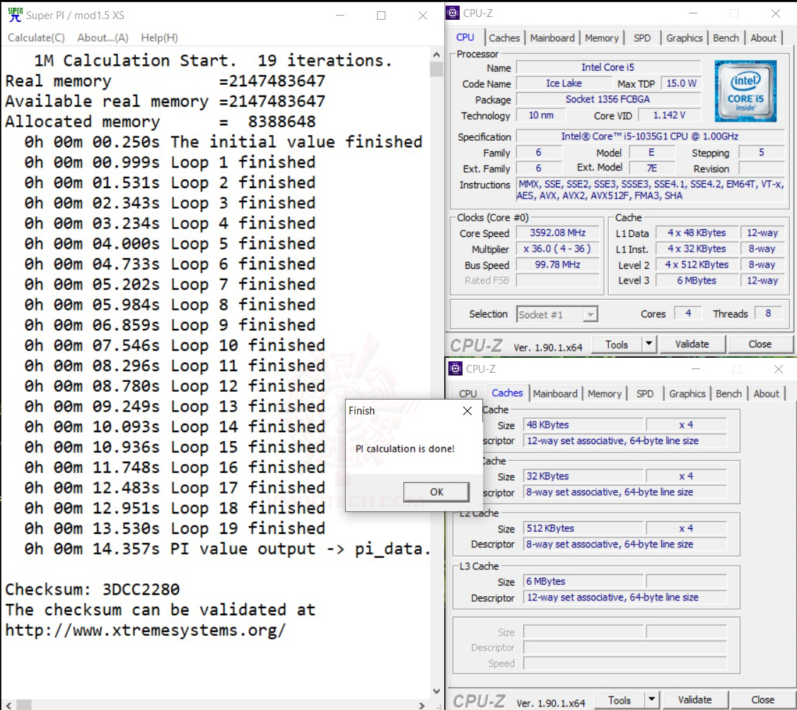Click Close button in lower CPU-Z
This screenshot has height=710, width=797.
coord(762,700)
